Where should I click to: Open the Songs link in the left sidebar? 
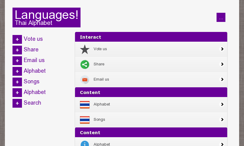point(31,82)
